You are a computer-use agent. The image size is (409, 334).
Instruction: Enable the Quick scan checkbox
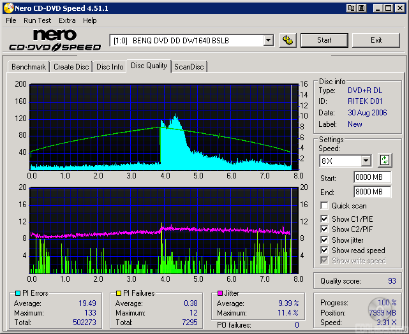(325, 206)
